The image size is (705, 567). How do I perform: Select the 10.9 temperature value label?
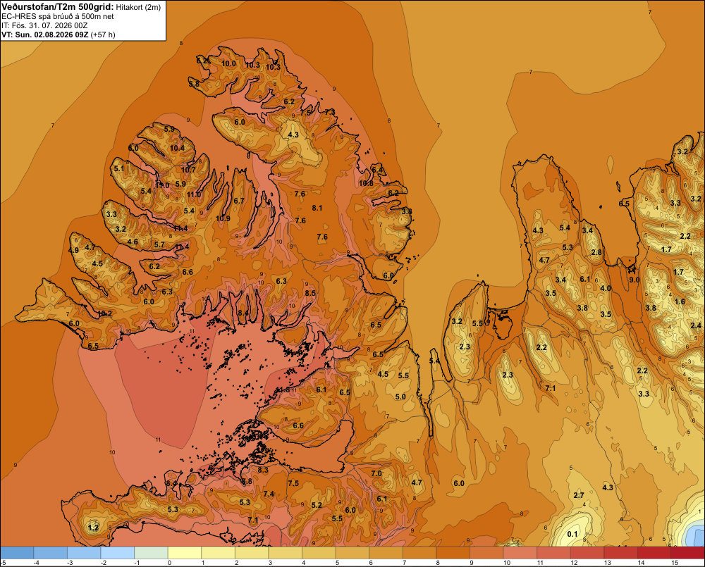tap(223, 219)
